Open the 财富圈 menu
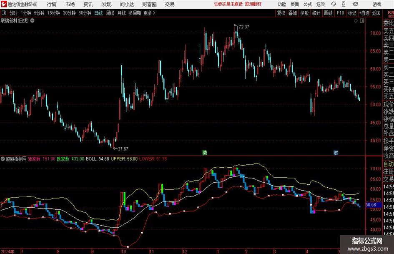The width and height of the screenshot is (394, 254). point(149,4)
